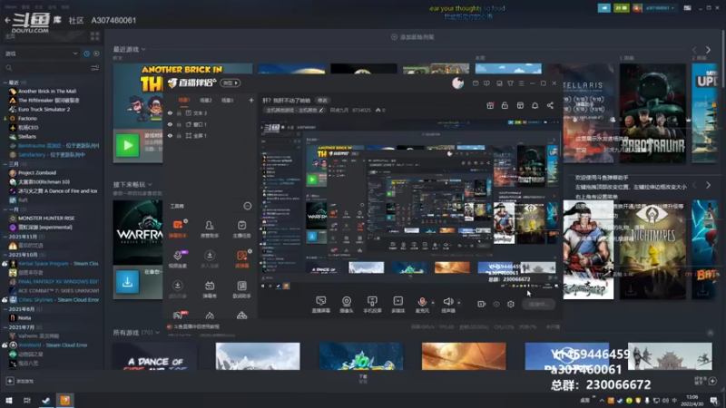The width and height of the screenshot is (726, 408).
Task: Open A307460061 profile tab
Action: [113, 20]
